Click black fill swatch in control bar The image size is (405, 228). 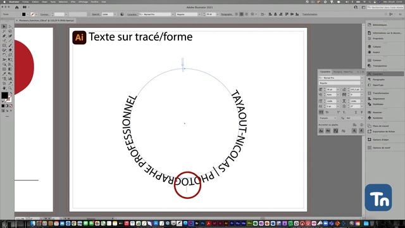coord(24,14)
